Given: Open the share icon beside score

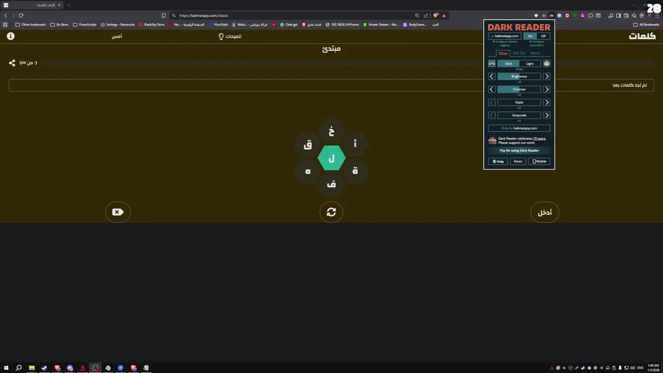Looking at the screenshot, I should (x=12, y=63).
